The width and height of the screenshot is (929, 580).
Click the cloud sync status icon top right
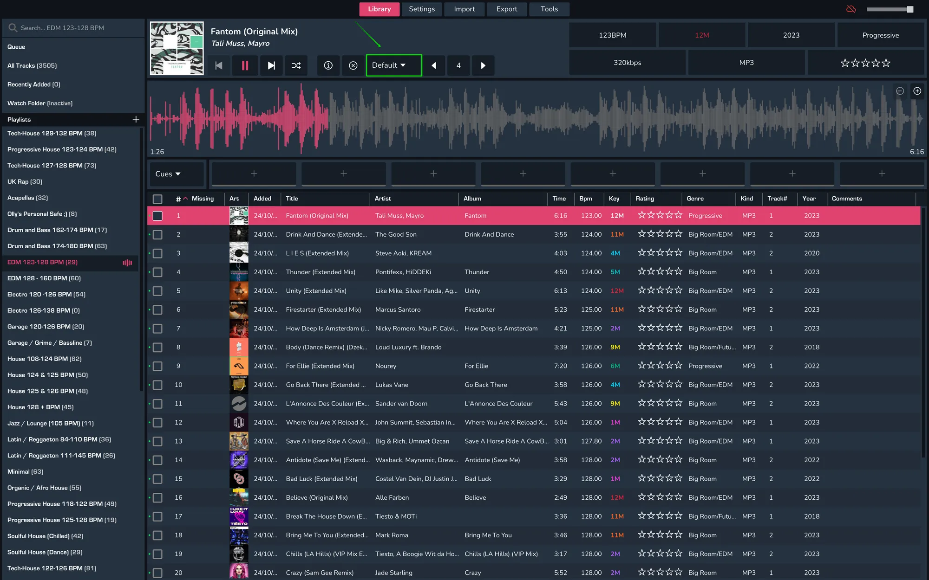tap(851, 9)
